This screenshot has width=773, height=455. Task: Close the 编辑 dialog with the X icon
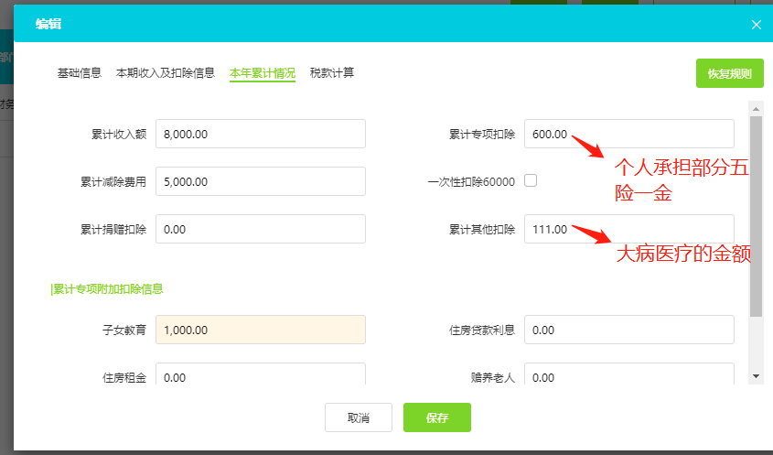(x=756, y=25)
